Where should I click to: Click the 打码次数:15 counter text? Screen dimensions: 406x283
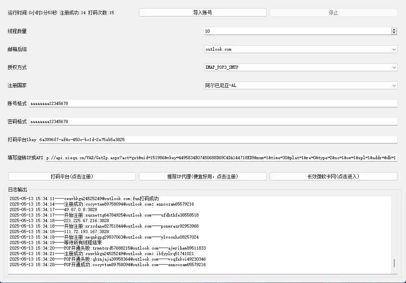click(101, 13)
